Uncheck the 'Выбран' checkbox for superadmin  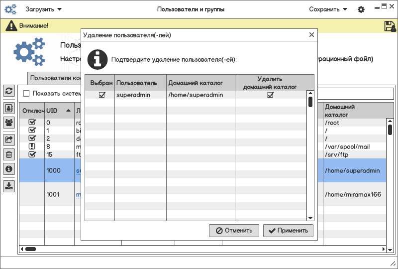tap(102, 95)
